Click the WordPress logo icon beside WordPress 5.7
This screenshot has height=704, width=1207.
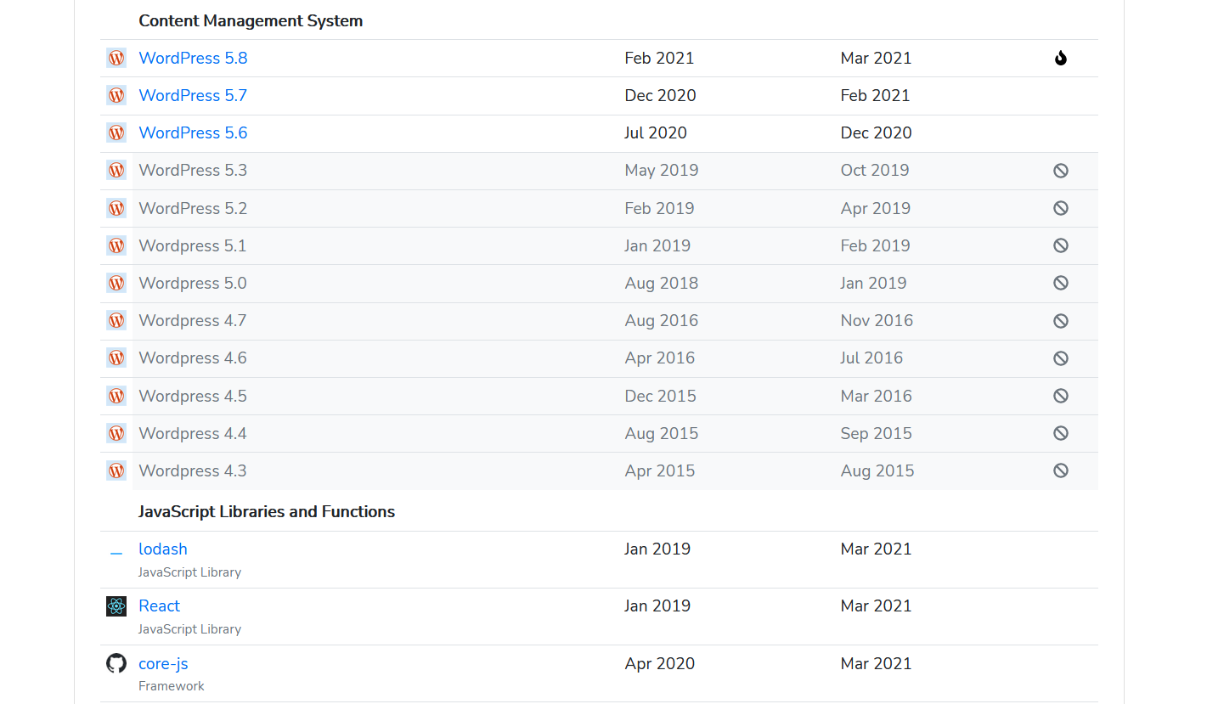point(116,95)
